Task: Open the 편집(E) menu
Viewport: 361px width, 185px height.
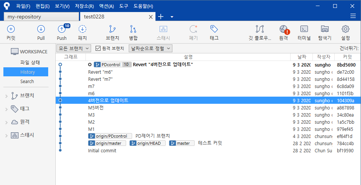Action: point(43,6)
